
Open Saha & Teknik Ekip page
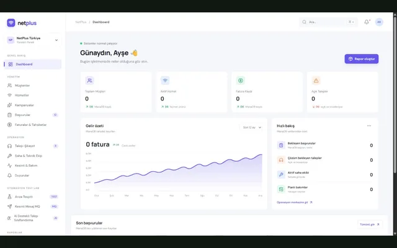[x=33, y=156]
